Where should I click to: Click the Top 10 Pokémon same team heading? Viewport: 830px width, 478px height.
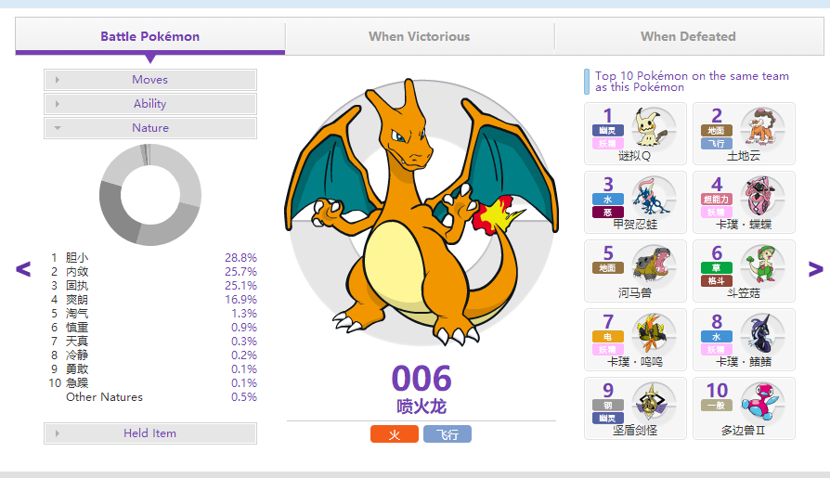693,82
